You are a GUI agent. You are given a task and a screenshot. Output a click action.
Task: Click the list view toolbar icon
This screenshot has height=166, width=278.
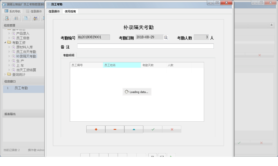16,18
